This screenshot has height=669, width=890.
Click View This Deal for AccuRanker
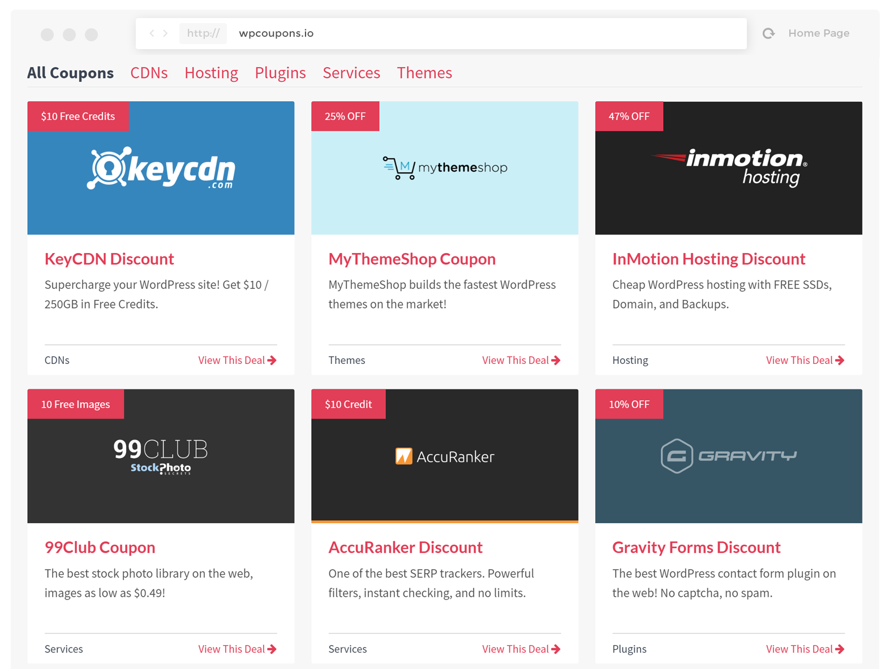[x=521, y=649]
